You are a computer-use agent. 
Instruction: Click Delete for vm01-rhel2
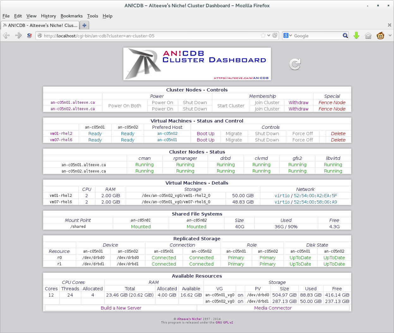338,134
